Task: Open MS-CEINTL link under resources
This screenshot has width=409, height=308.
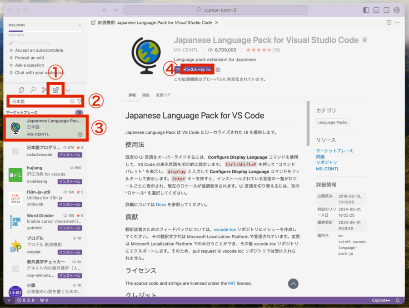Action: [328, 169]
